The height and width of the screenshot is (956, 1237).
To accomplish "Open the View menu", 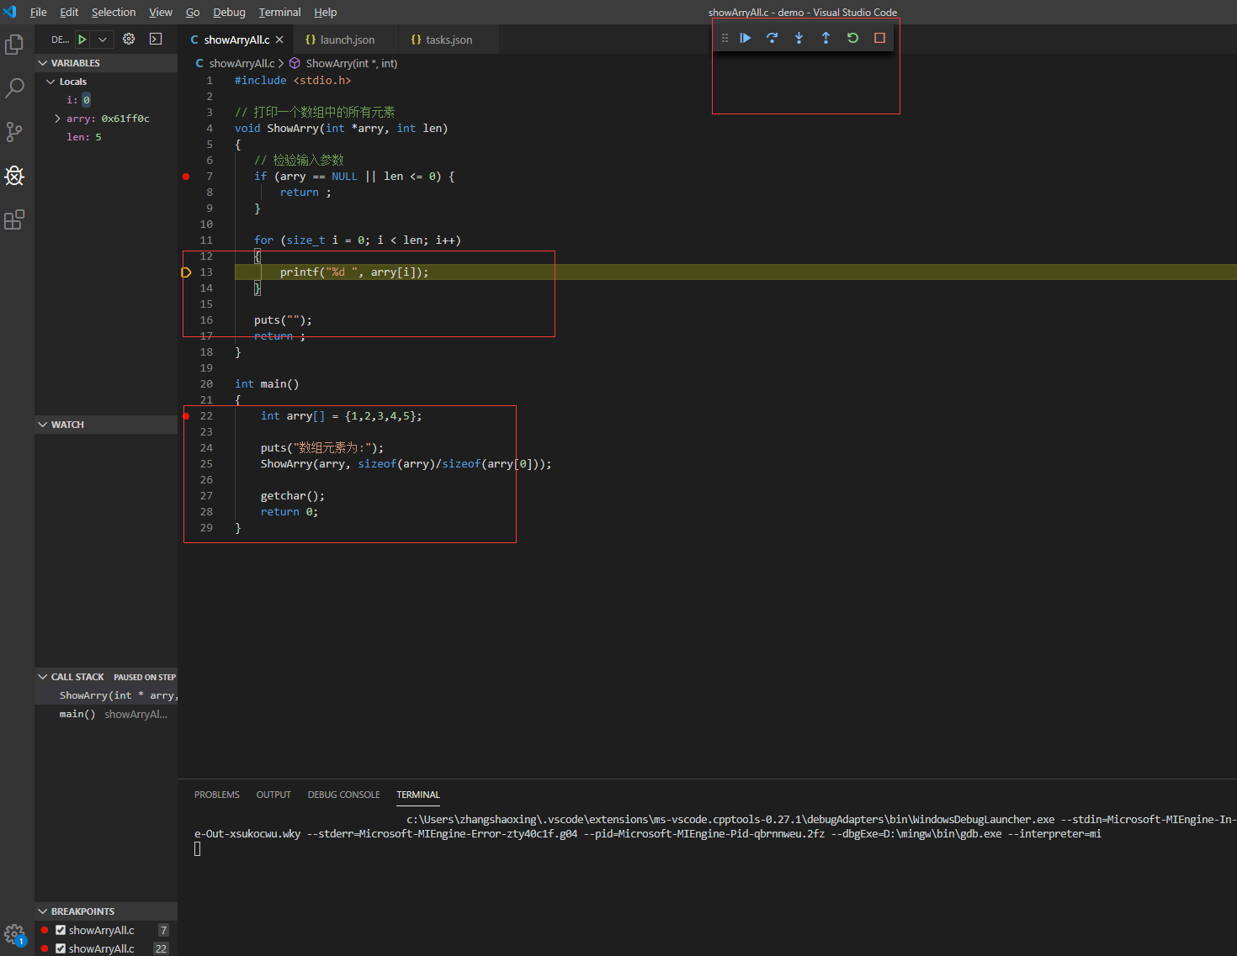I will point(161,13).
